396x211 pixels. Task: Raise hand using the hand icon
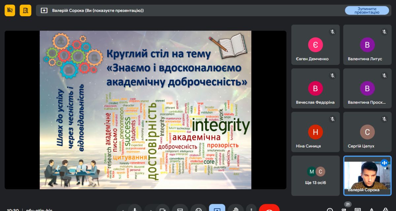(x=236, y=209)
